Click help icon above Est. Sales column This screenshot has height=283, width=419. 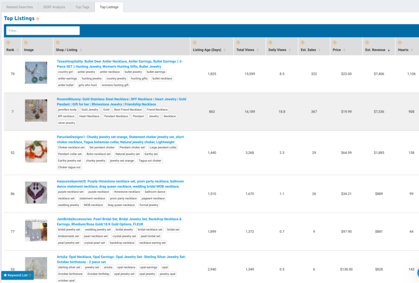(302, 43)
